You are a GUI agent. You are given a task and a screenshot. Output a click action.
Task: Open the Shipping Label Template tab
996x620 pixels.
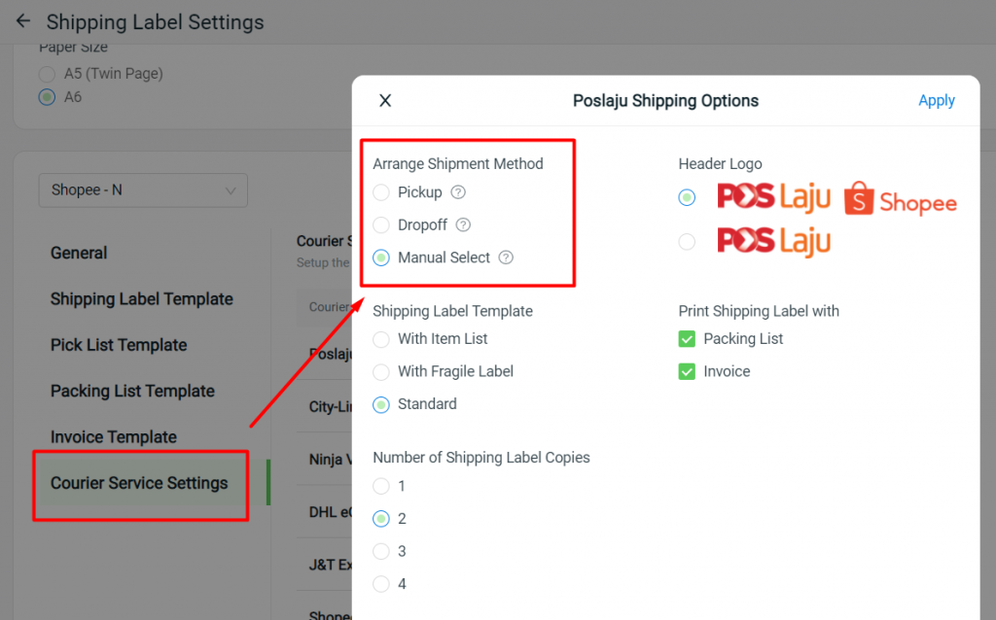(x=141, y=299)
